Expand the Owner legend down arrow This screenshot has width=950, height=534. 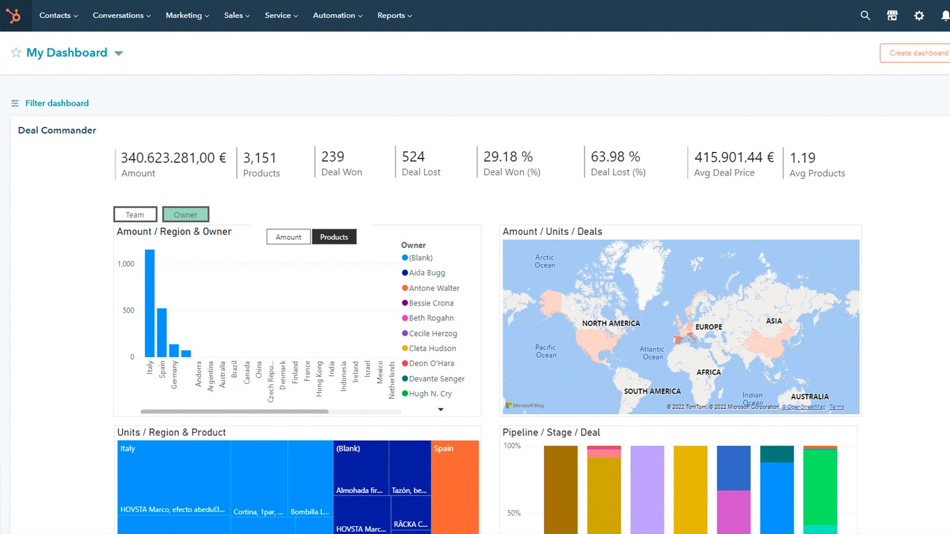coord(441,409)
